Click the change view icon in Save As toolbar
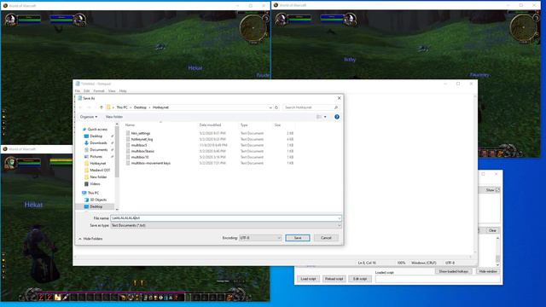Screen dimensions: 546x307 (x=318, y=117)
